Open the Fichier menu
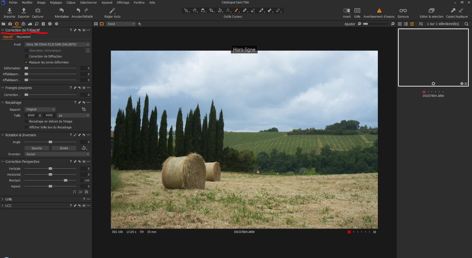 [x=13, y=3]
